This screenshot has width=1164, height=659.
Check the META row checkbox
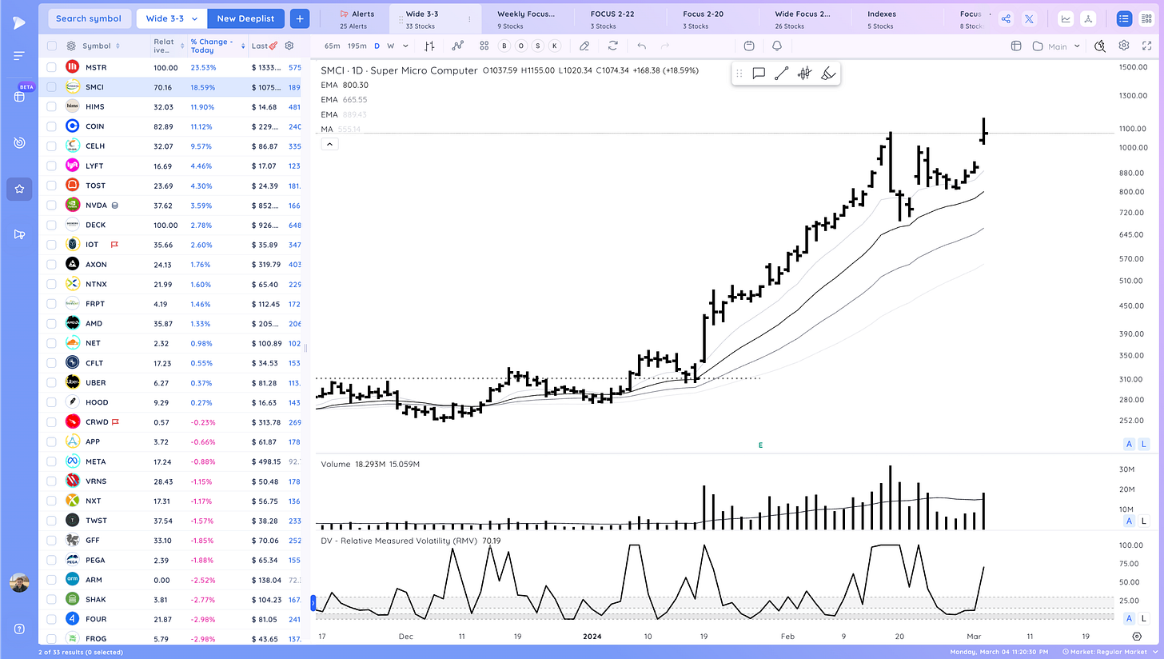52,461
